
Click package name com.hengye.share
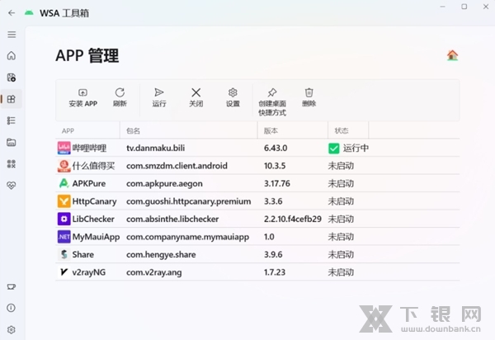tap(161, 255)
